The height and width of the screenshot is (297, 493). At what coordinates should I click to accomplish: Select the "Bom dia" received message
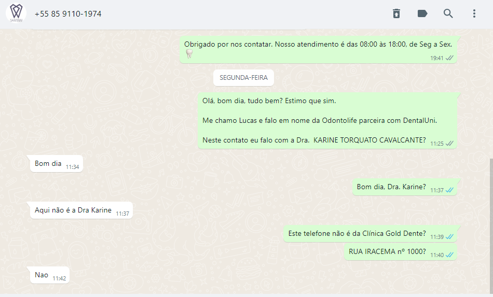point(56,164)
